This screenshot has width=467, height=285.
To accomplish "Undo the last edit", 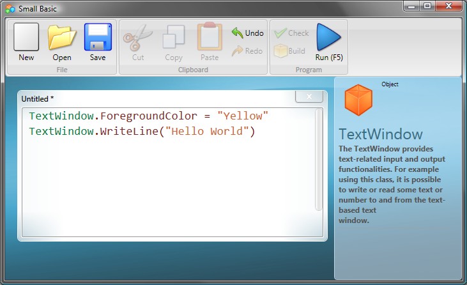I will click(x=248, y=33).
